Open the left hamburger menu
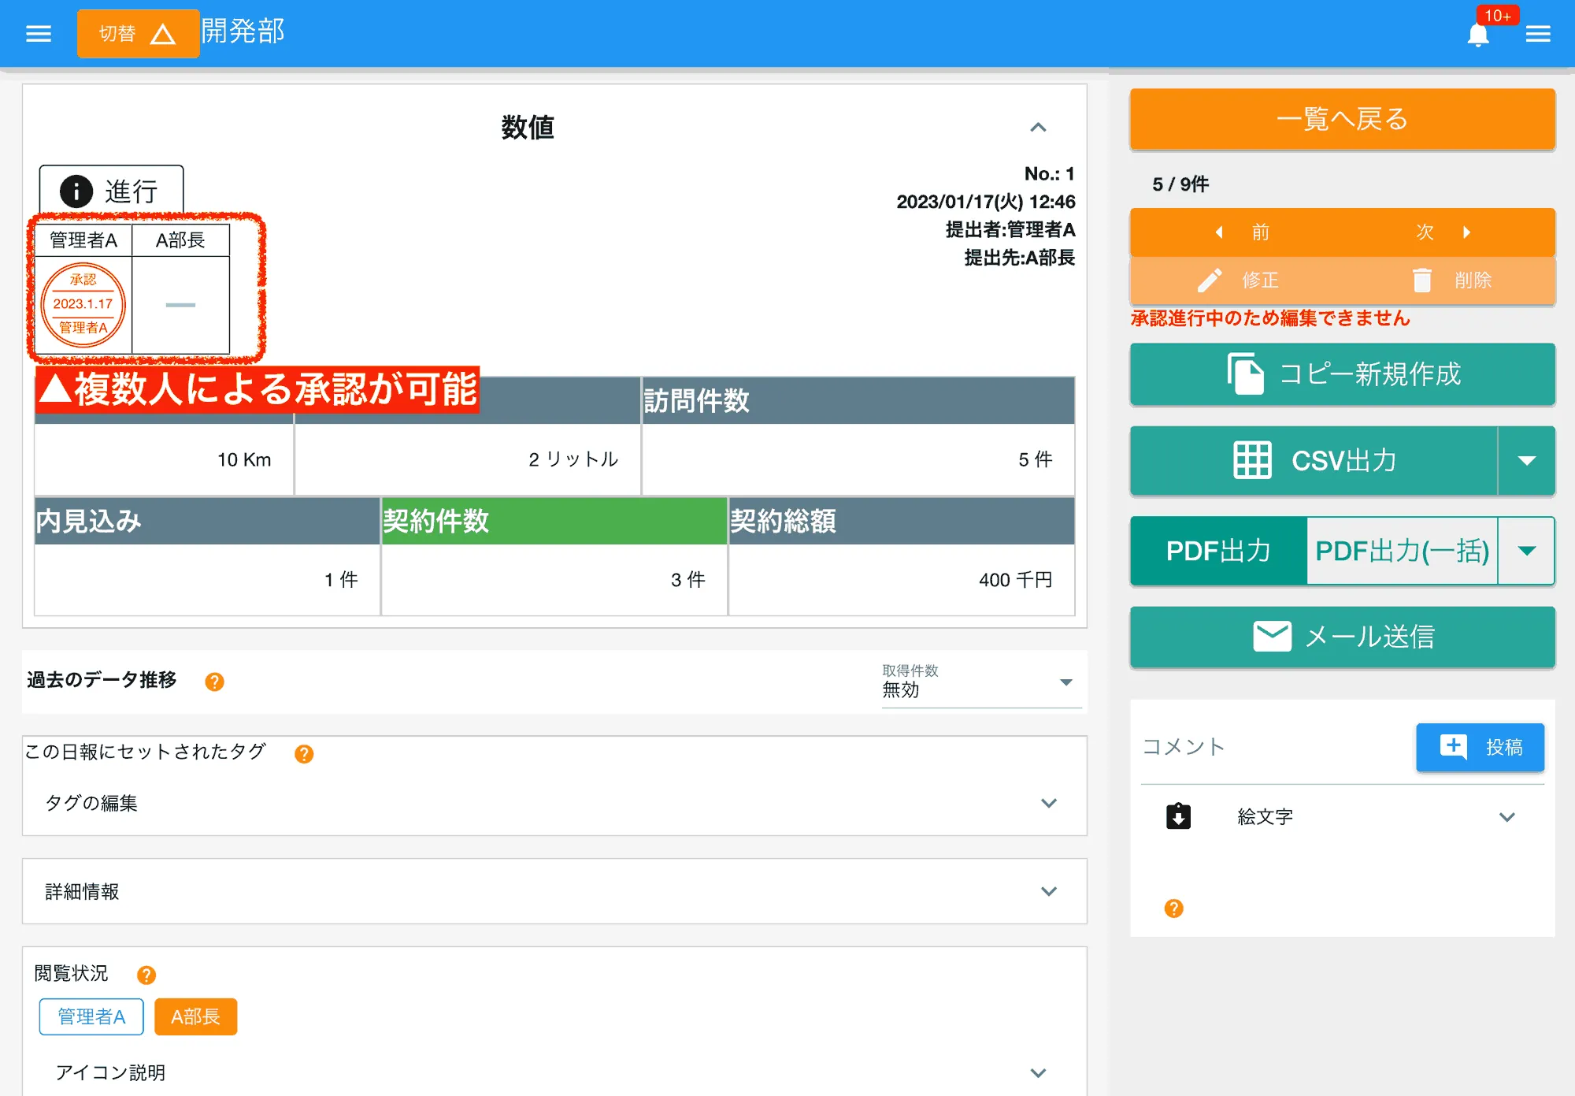Image resolution: width=1575 pixels, height=1096 pixels. pos(38,33)
